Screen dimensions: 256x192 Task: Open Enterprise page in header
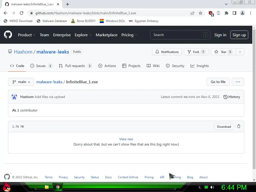point(62,35)
